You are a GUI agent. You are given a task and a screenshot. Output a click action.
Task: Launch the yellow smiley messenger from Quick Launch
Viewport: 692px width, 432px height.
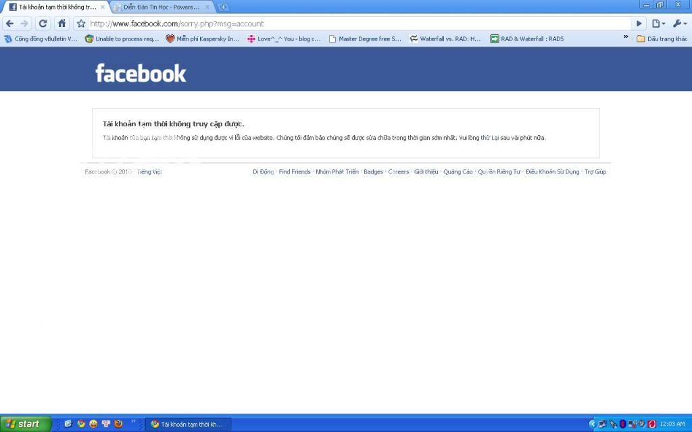93,424
